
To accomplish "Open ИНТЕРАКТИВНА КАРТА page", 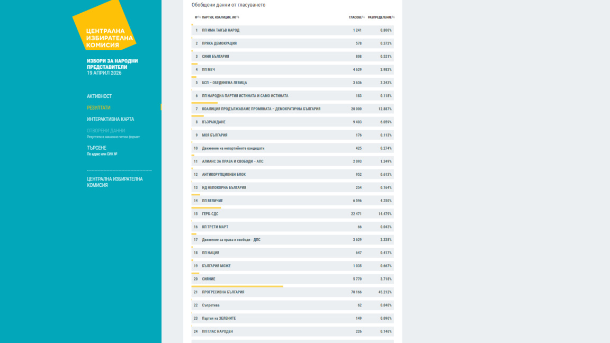I will tap(110, 119).
